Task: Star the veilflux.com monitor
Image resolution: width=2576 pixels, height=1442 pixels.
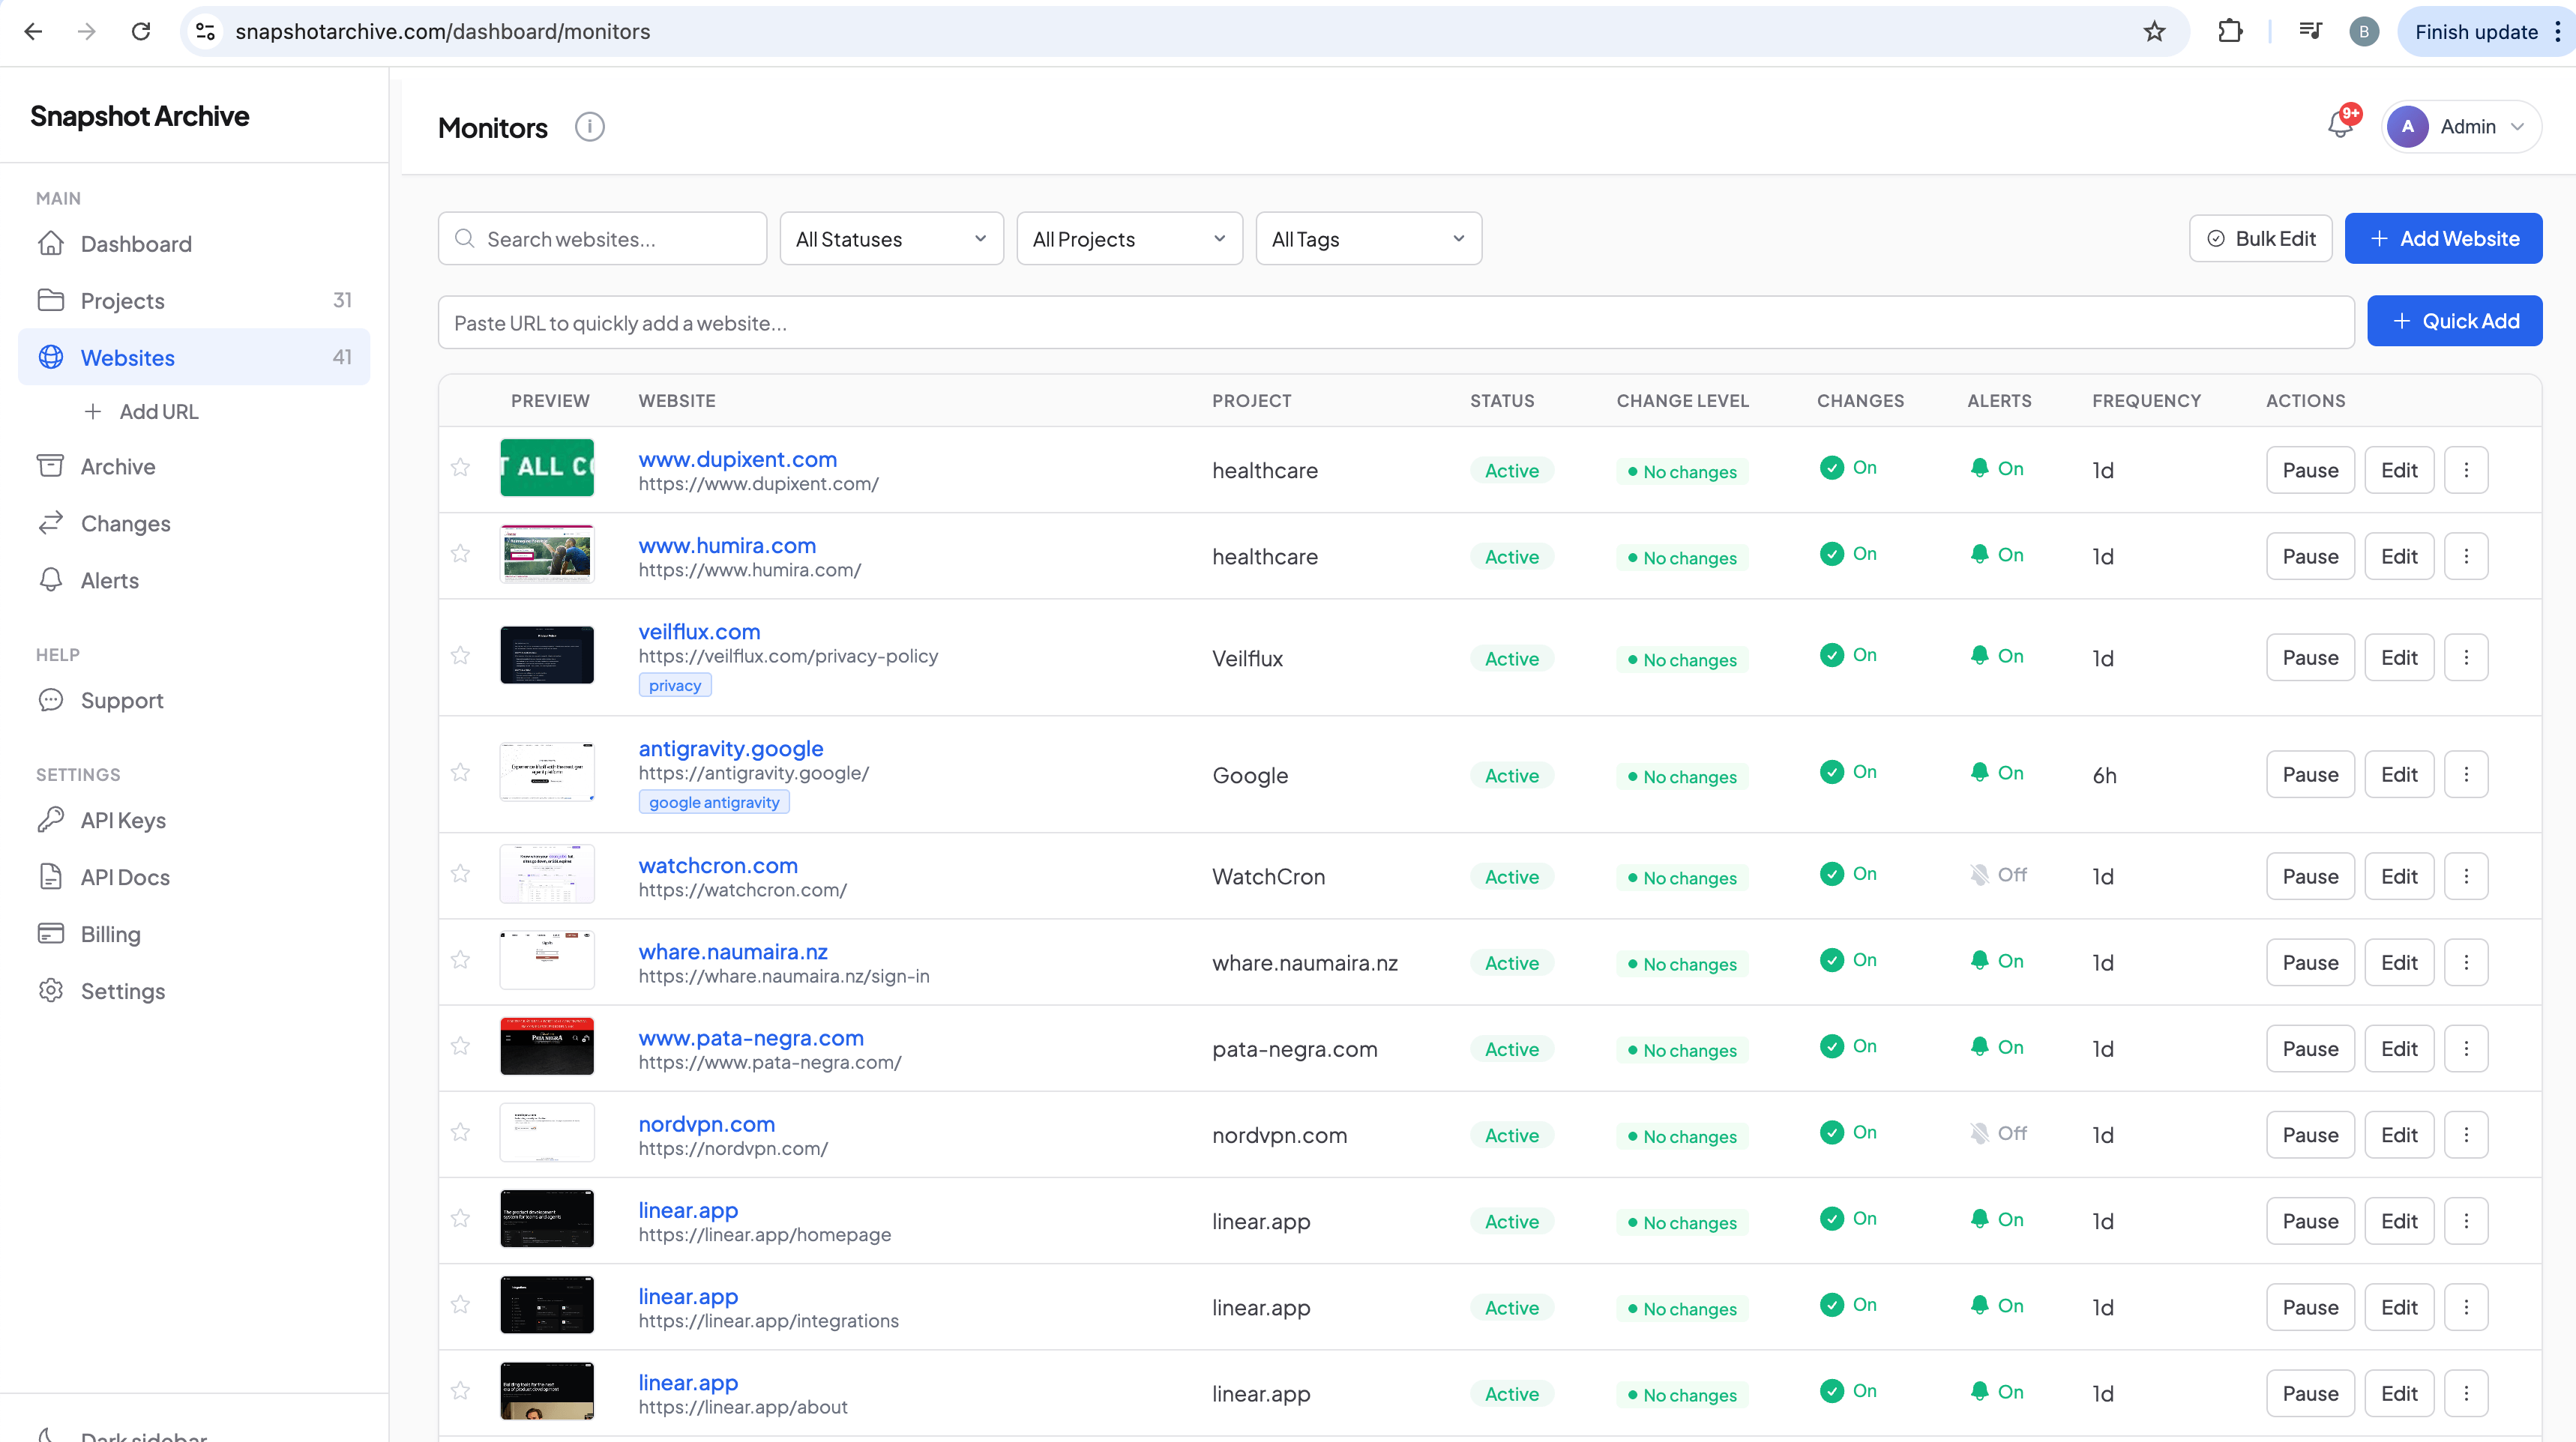Action: 460,656
